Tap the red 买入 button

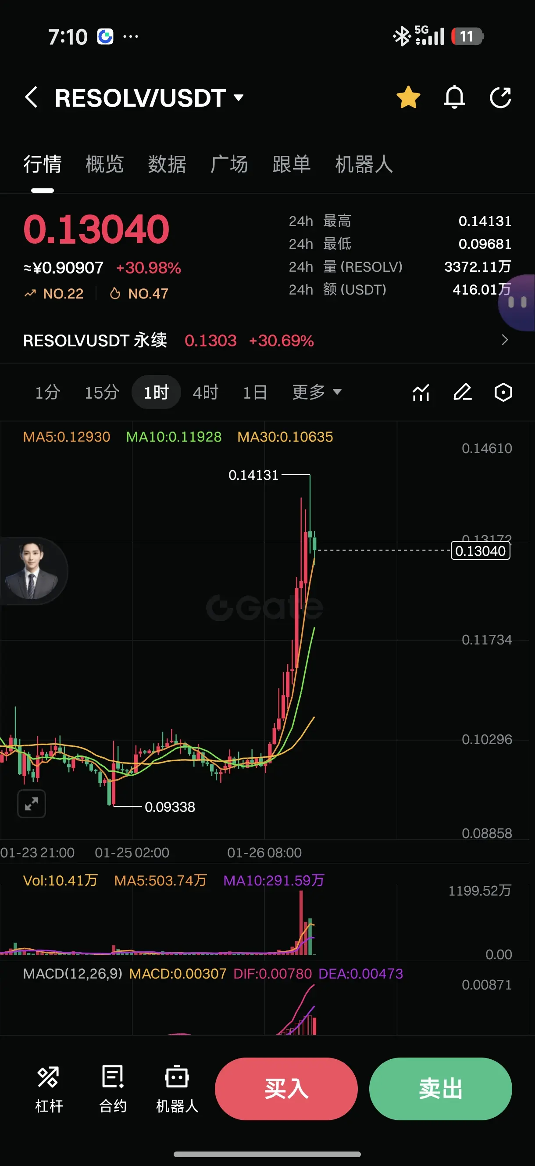point(286,1089)
